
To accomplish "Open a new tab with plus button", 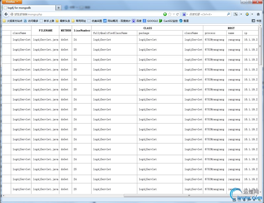I will (59, 8).
